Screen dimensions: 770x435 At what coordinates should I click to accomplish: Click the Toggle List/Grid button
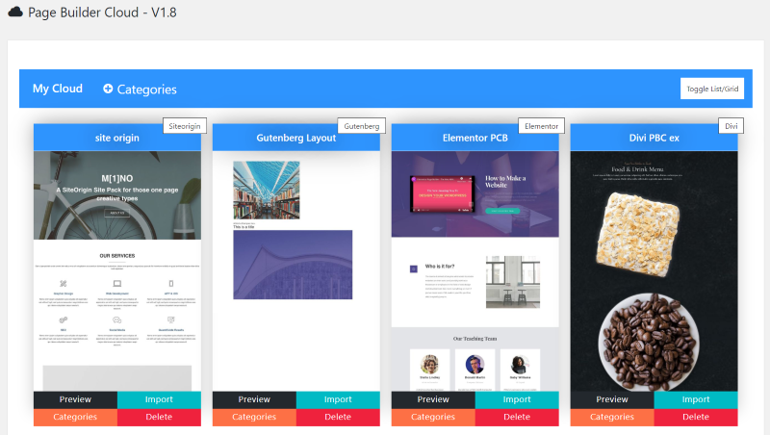coord(712,89)
